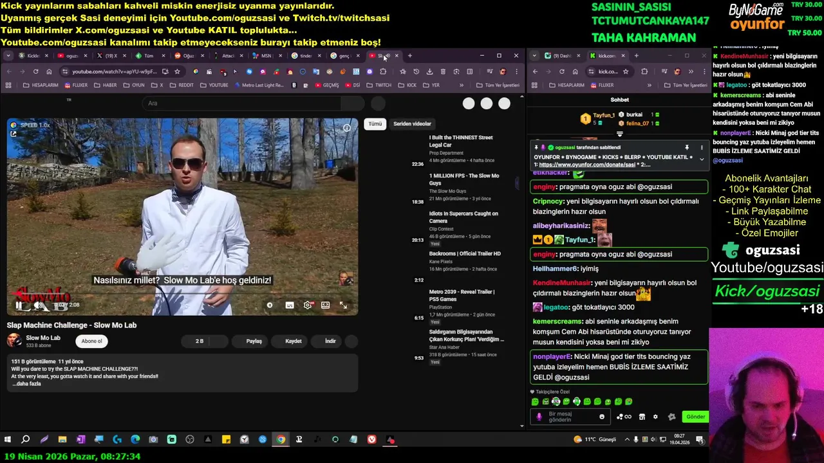Image resolution: width=824 pixels, height=463 pixels.
Task: Switch the player to theater mode
Action: pyautogui.click(x=326, y=305)
